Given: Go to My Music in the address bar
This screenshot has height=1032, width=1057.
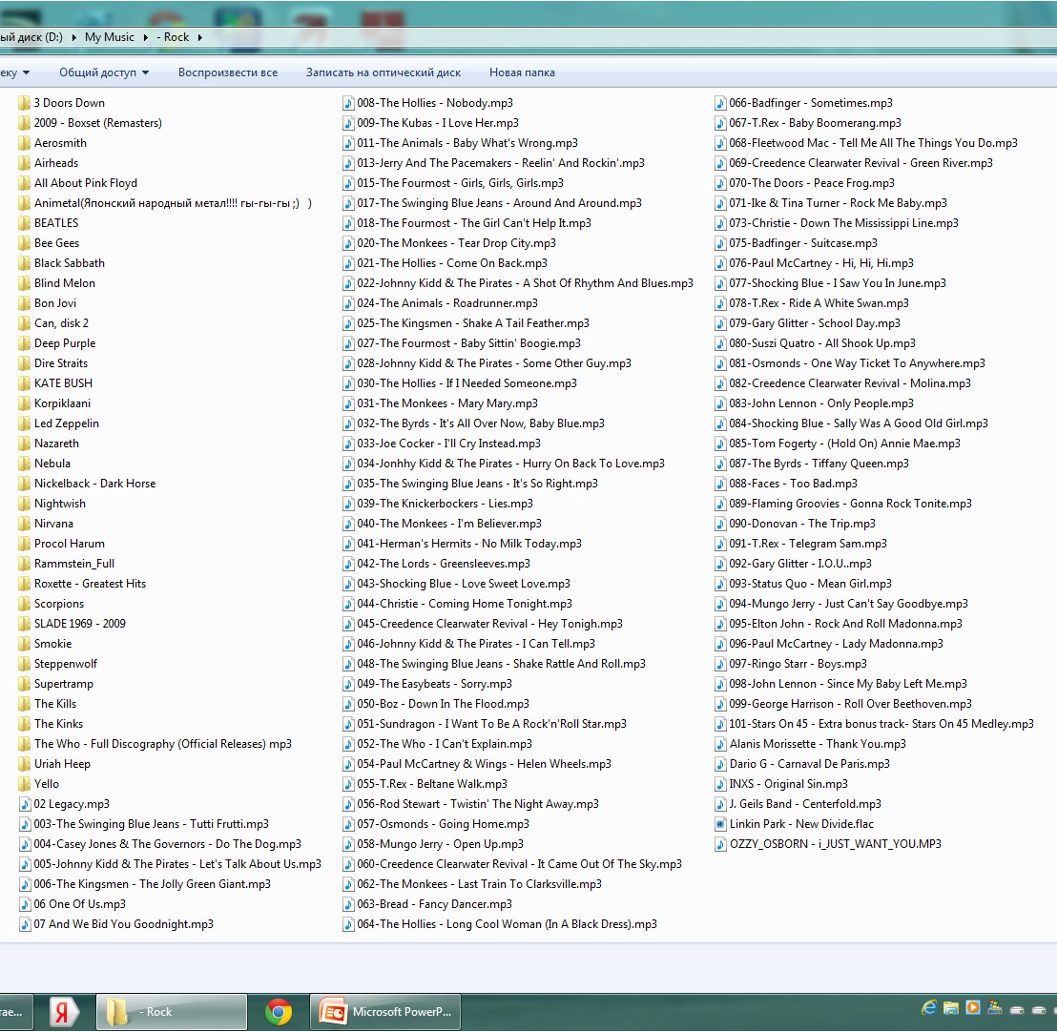Looking at the screenshot, I should pos(109,37).
